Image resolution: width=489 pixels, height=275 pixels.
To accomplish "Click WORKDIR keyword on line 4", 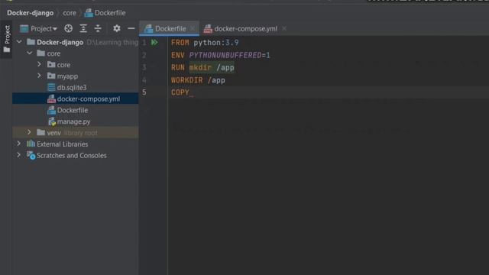I will point(186,80).
